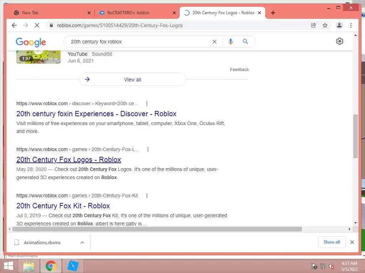Open Roblox Studio from taskbar
The width and height of the screenshot is (365, 273).
[73, 266]
